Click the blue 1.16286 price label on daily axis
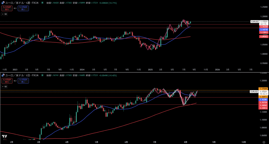The width and height of the screenshot is (269, 144). tap(263, 99)
